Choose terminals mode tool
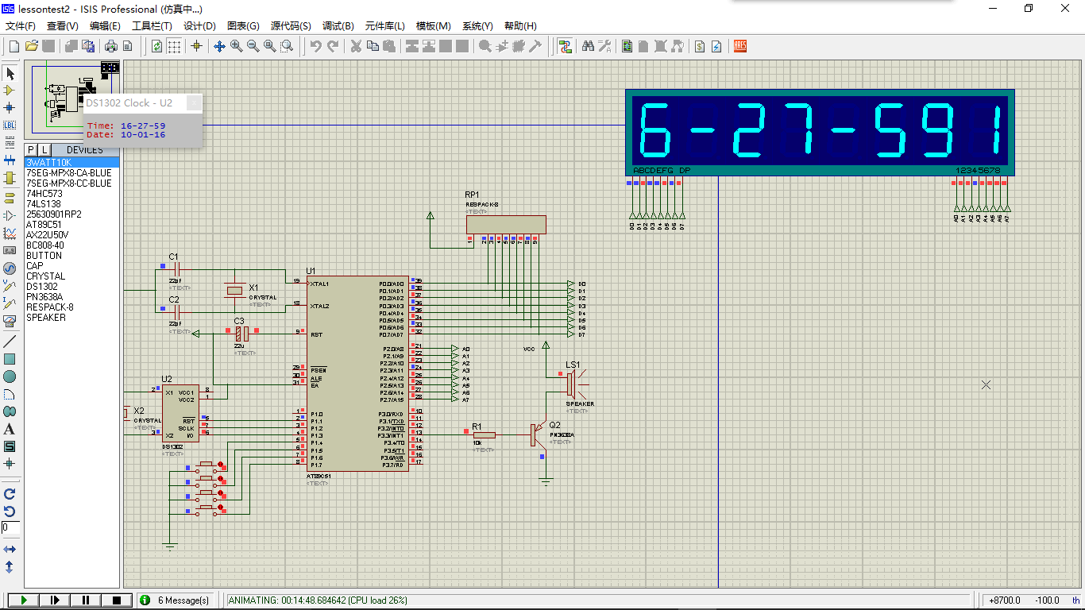1085x610 pixels. 10,198
